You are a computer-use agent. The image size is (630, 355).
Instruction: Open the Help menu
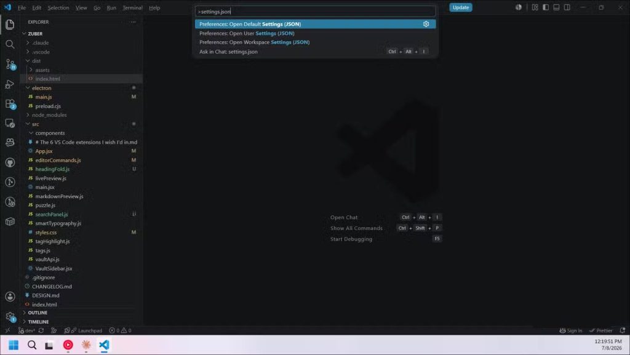[x=154, y=7]
